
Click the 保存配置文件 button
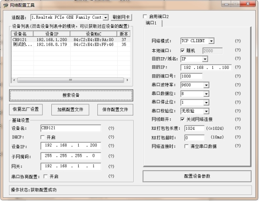tap(115, 110)
